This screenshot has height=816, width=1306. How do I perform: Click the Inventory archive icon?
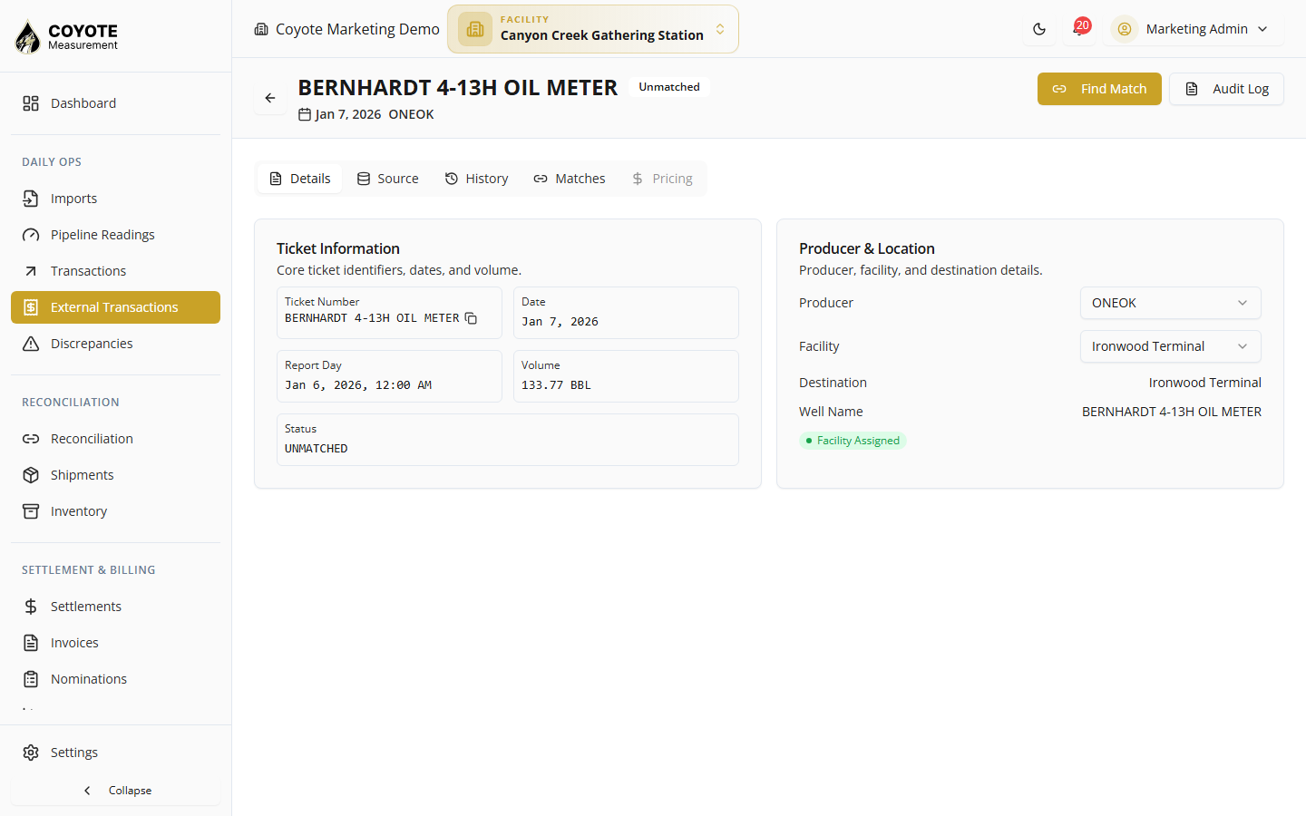tap(31, 511)
